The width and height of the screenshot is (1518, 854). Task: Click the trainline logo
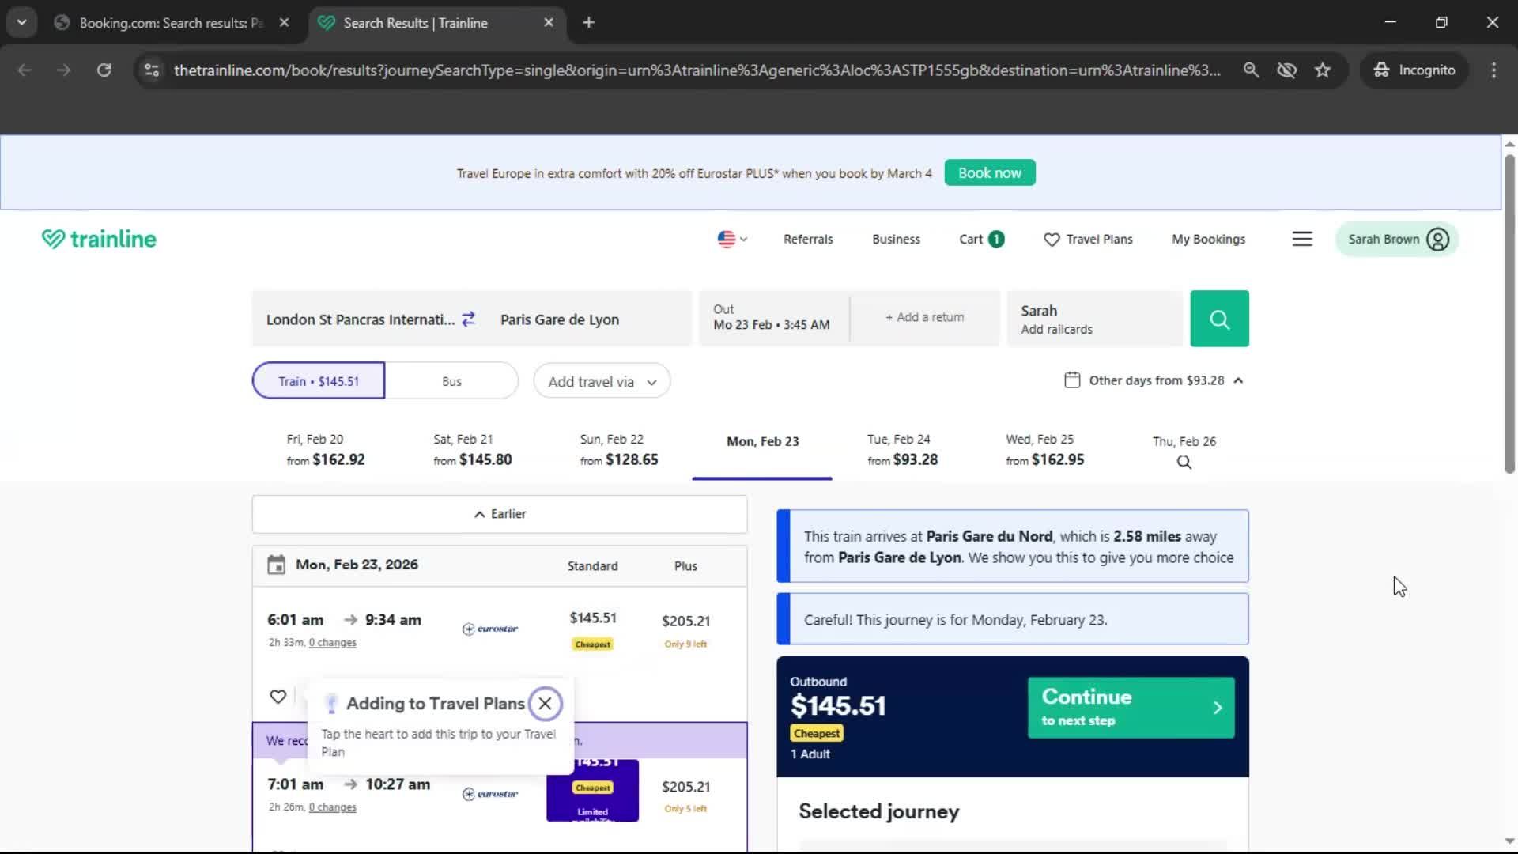tap(99, 239)
